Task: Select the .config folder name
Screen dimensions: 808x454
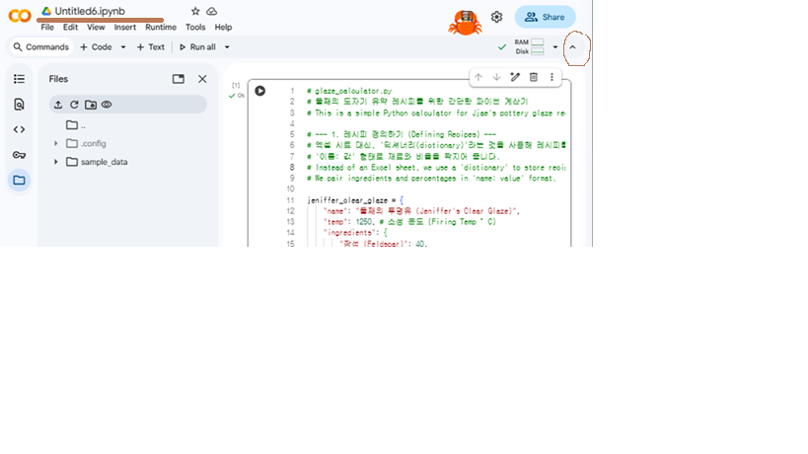Action: tap(94, 143)
